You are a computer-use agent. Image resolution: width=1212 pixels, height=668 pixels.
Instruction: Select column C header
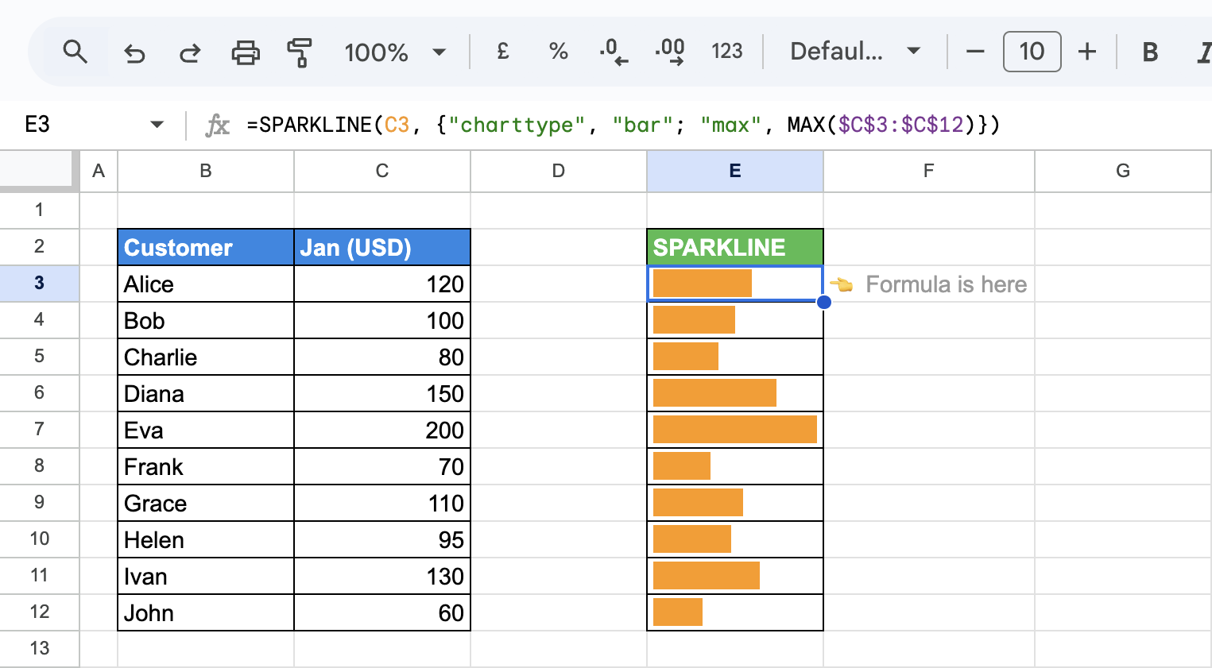pyautogui.click(x=382, y=171)
